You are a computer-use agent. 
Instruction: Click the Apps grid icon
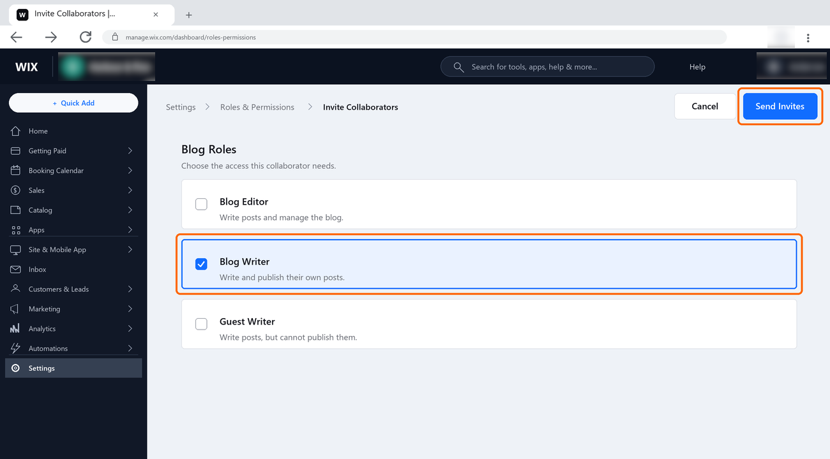(16, 230)
